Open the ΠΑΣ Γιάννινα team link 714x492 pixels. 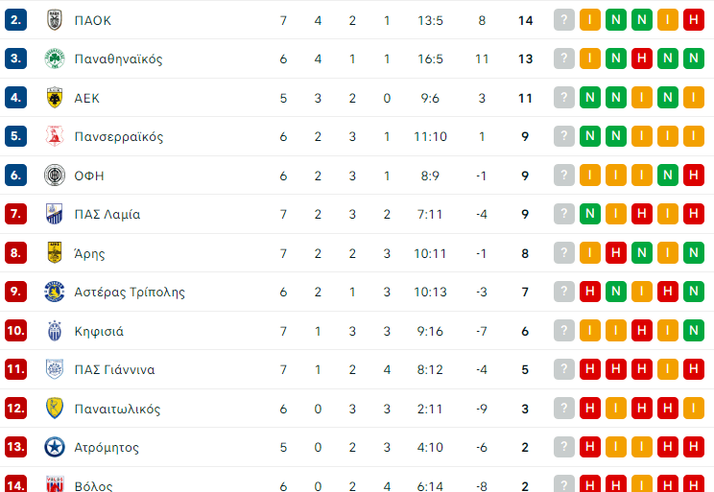(114, 369)
